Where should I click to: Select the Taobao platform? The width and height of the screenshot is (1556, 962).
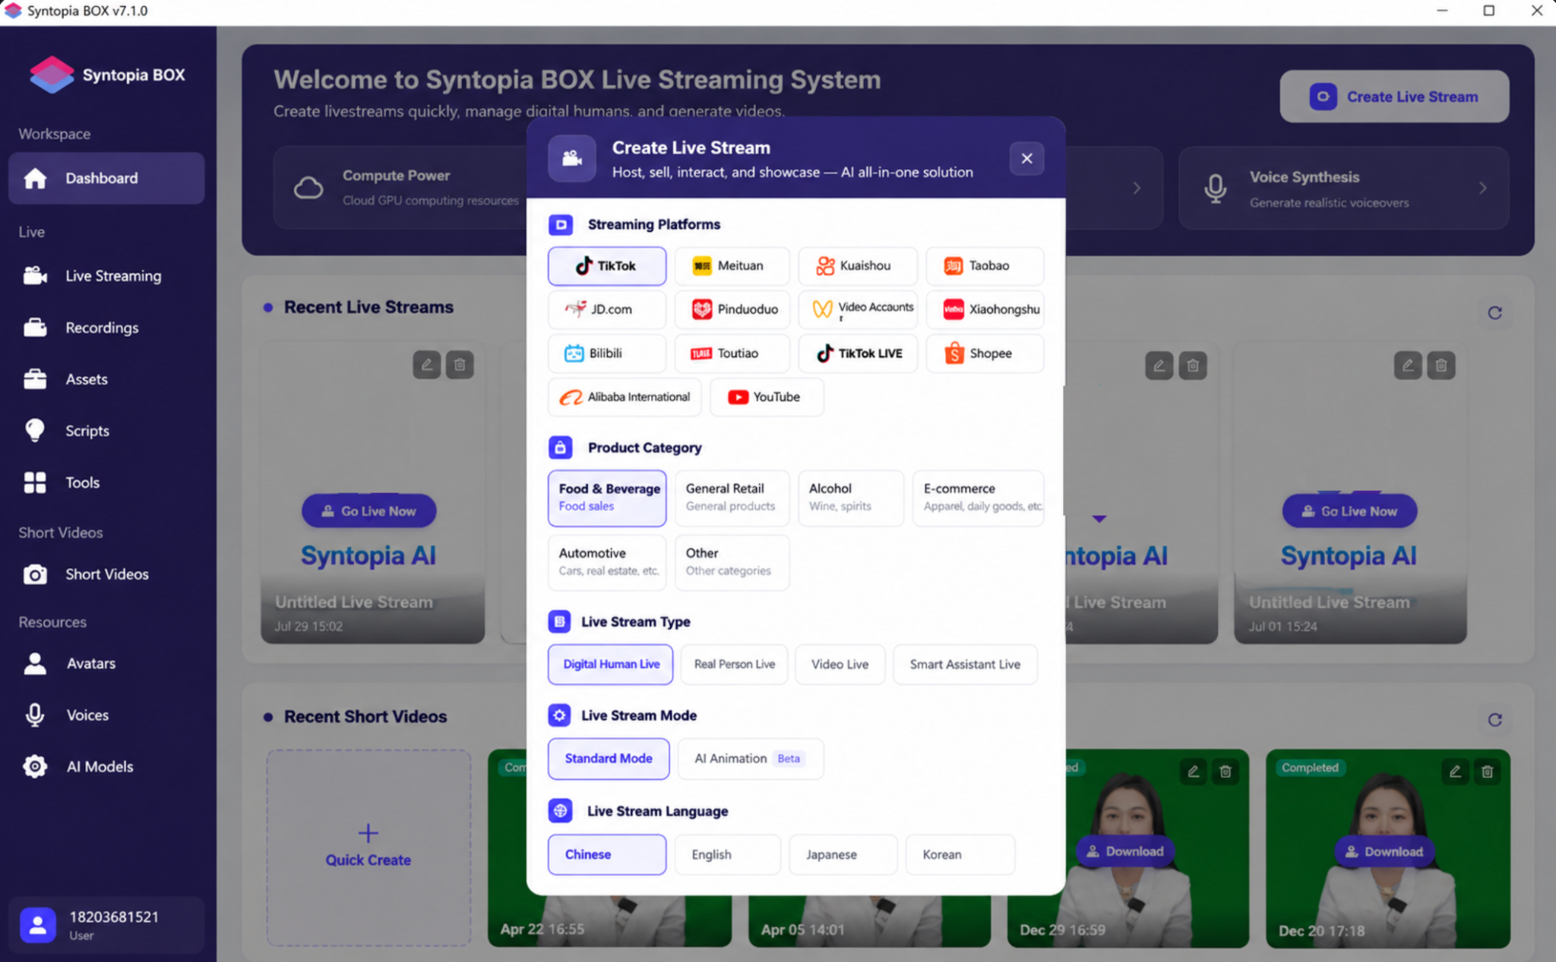[985, 266]
